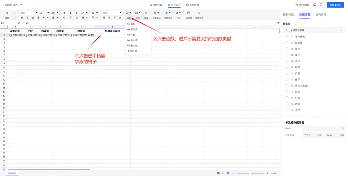Check the 阅读（播放）field checkbox
This screenshot has width=348, height=176.
tap(287, 85)
